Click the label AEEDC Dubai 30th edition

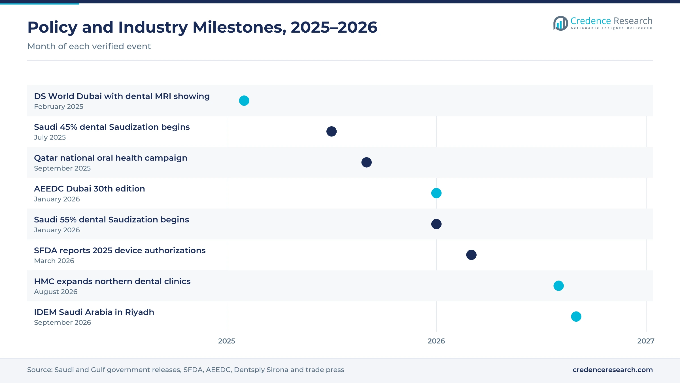coord(90,189)
